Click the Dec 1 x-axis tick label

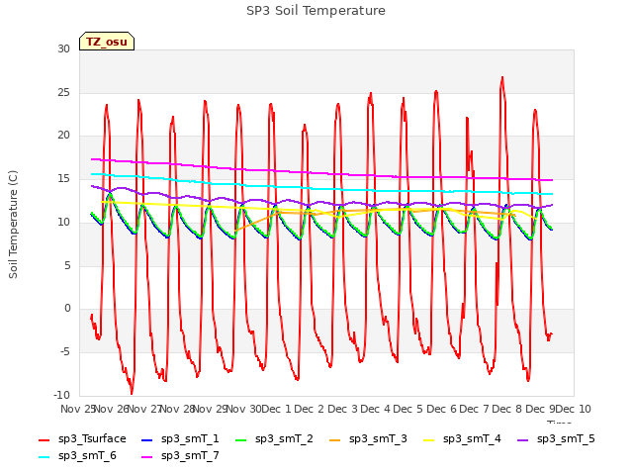point(276,409)
